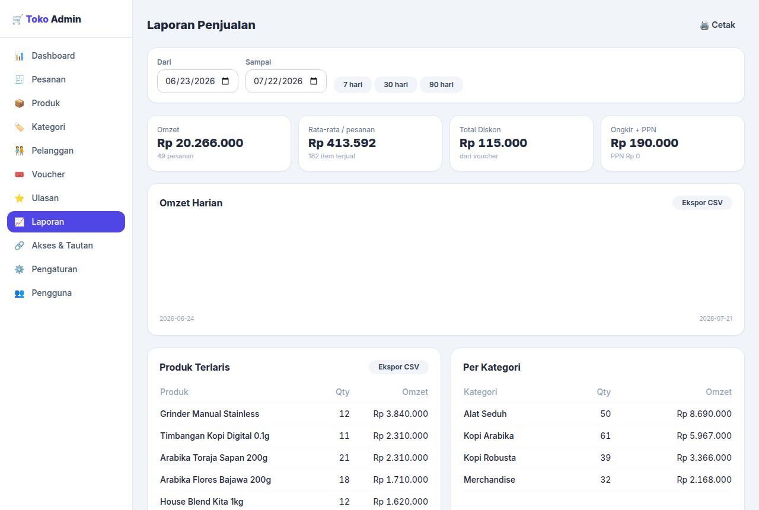Open Akses & Tautan menu label

[62, 246]
